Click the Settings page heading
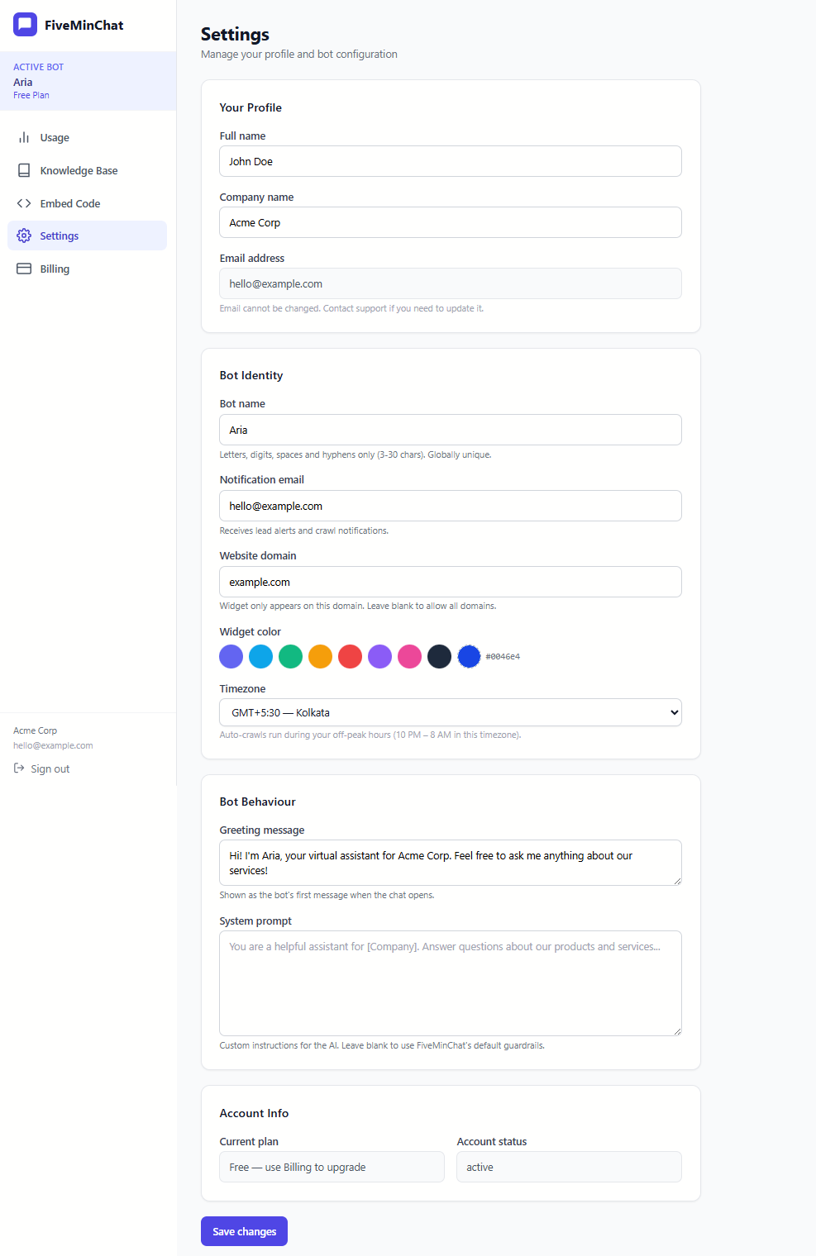Screen dimensions: 816x1256 click(x=235, y=34)
